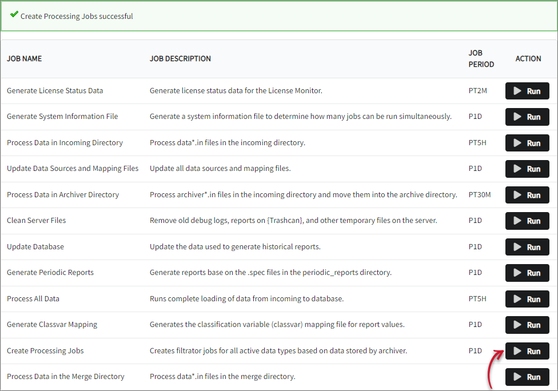Run the Generate System Information File job
The height and width of the screenshot is (391, 558).
527,117
